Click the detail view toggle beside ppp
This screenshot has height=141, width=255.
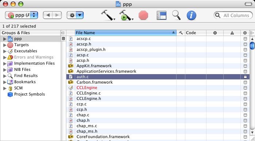pos(63,39)
